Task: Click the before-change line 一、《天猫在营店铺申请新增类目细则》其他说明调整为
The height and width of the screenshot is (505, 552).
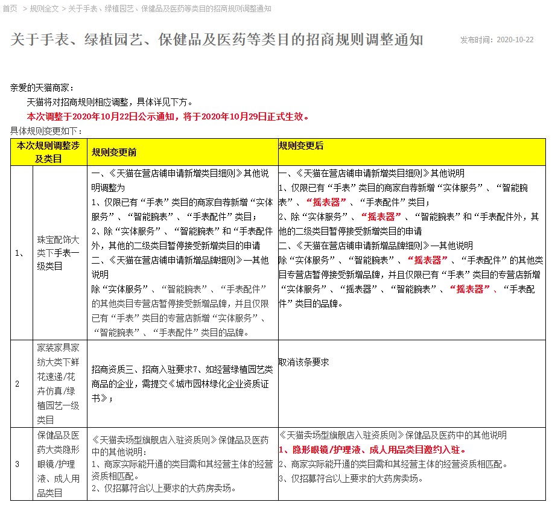Action: click(x=180, y=180)
